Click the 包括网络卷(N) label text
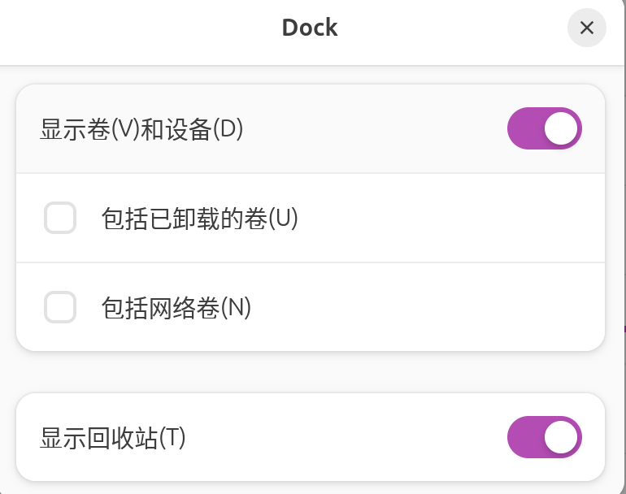Image resolution: width=626 pixels, height=494 pixels. 176,308
